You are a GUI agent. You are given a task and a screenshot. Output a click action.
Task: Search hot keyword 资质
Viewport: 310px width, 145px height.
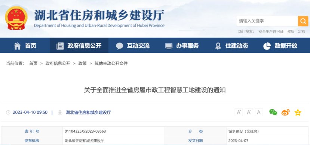pyautogui.click(x=291, y=32)
